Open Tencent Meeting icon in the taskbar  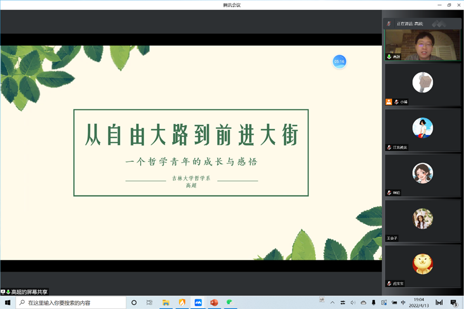pos(198,303)
